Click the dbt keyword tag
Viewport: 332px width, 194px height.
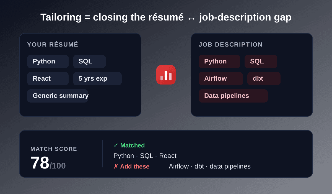264,79
